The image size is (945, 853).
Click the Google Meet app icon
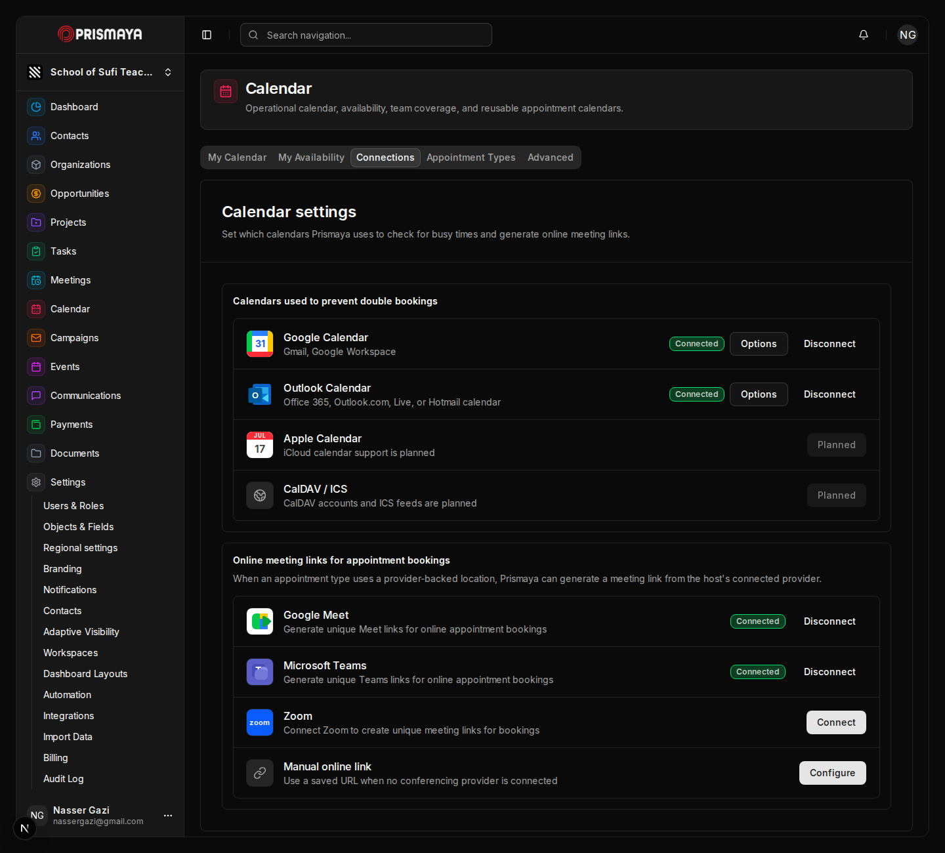pyautogui.click(x=260, y=621)
